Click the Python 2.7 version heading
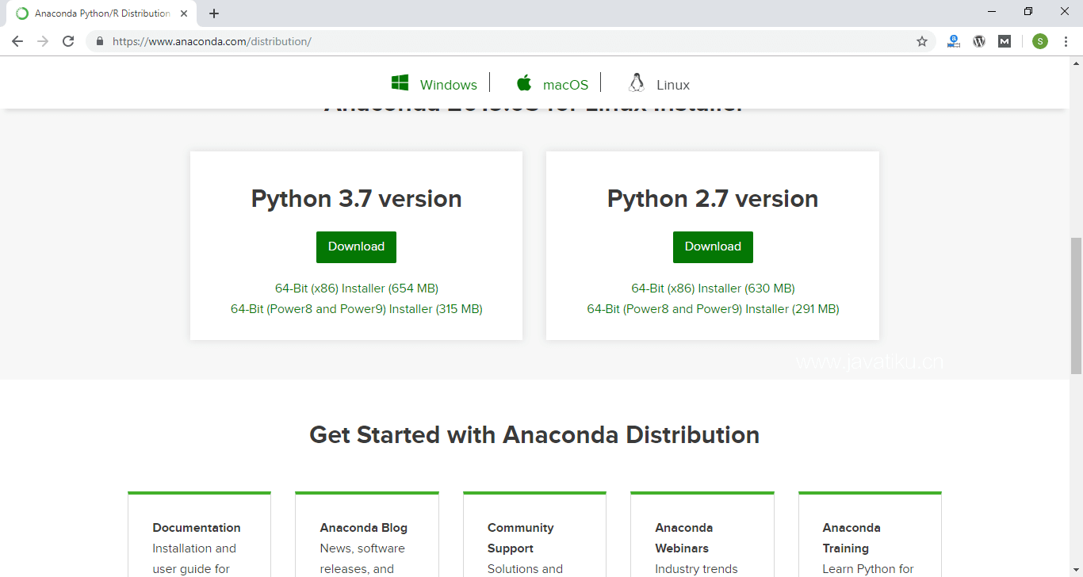Image resolution: width=1083 pixels, height=577 pixels. (713, 198)
